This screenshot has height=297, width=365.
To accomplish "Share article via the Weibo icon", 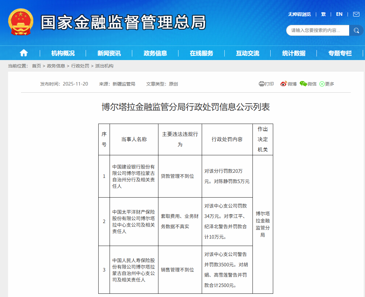I will point(284,84).
